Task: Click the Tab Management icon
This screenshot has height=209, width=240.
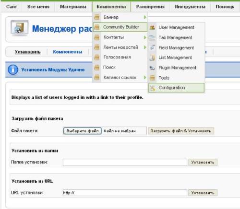Action: [152, 38]
